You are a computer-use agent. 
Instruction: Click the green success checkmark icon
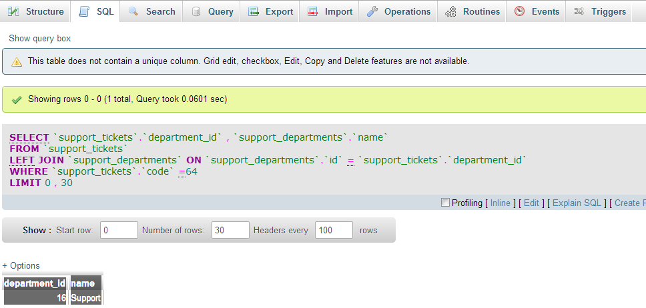point(17,99)
